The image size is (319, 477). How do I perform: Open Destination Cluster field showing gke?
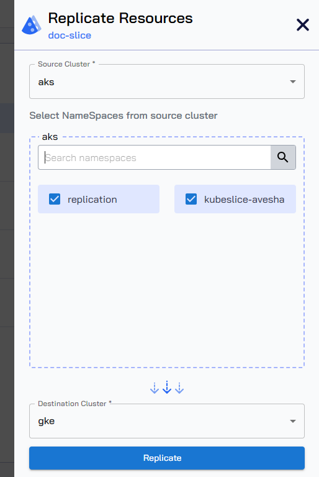(x=167, y=421)
